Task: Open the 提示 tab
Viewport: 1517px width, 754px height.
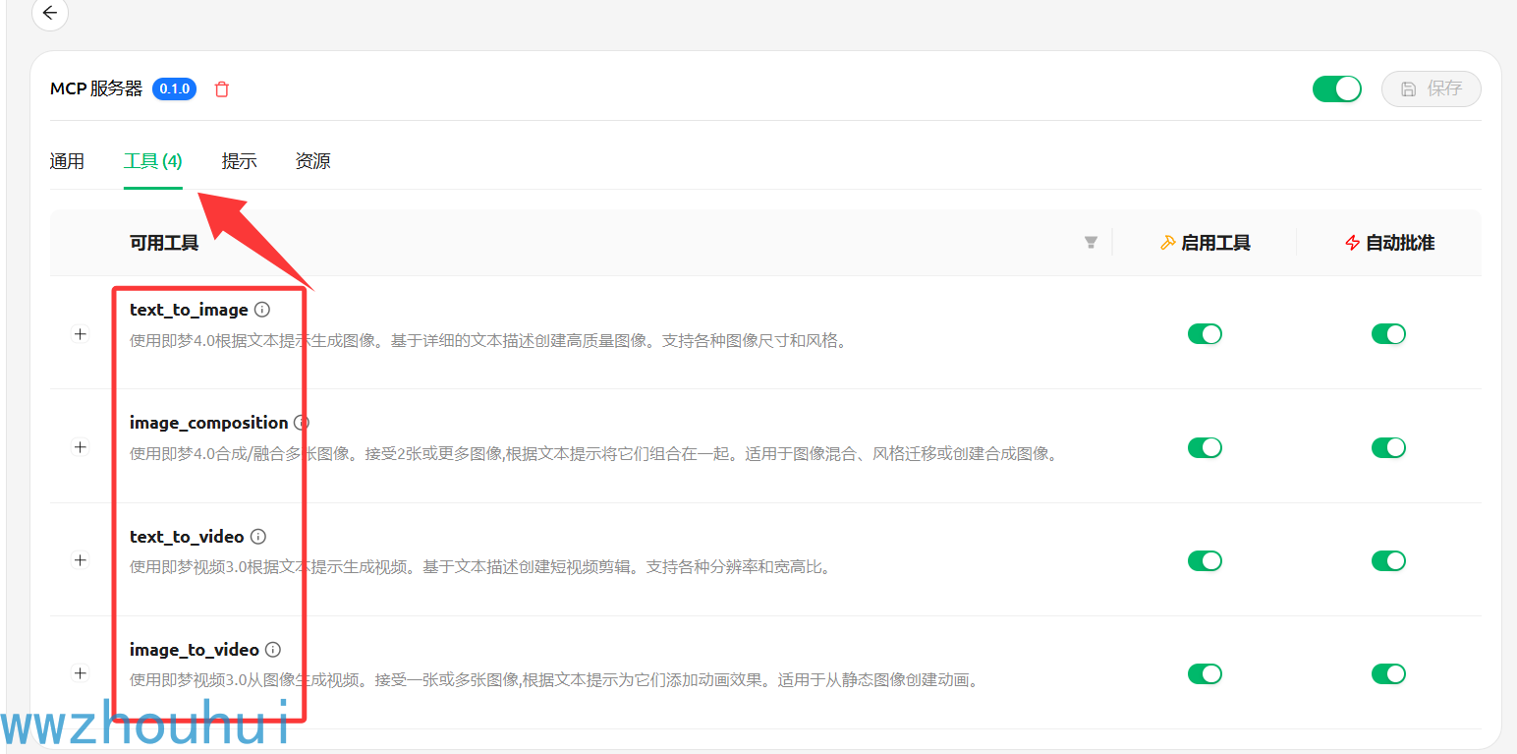Action: coord(239,161)
